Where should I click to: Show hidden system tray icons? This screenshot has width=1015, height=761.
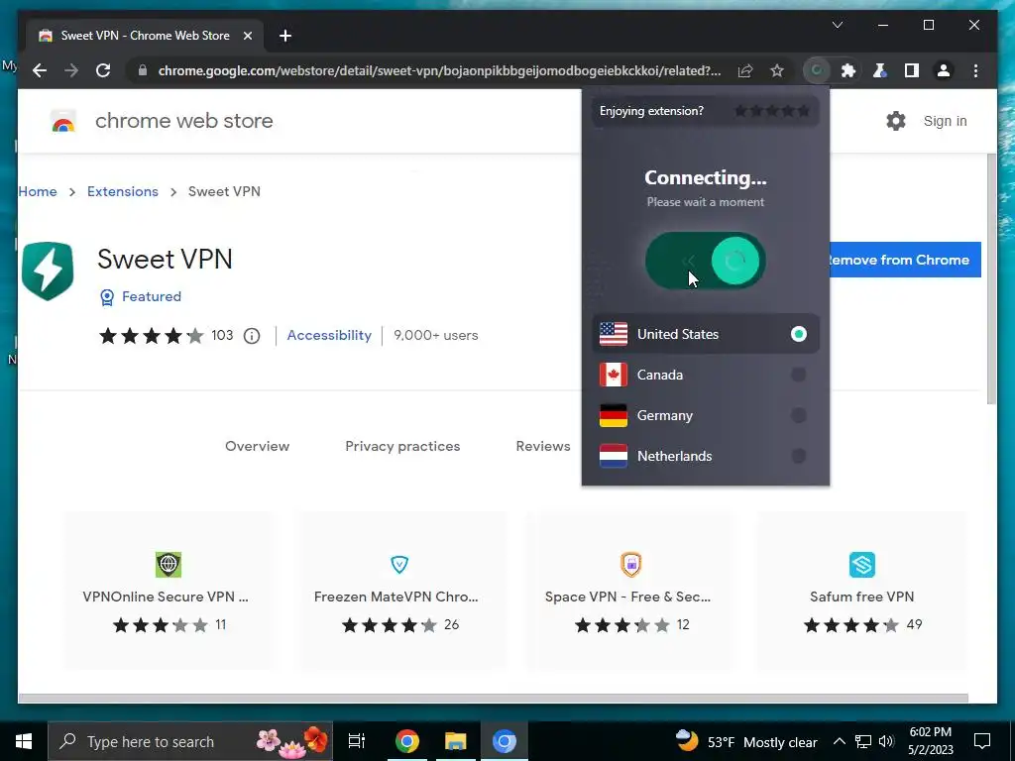pyautogui.click(x=839, y=741)
